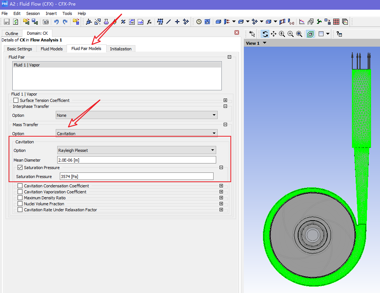Click the Save Case toolbar icon
The height and width of the screenshot is (293, 380).
click(x=7, y=22)
